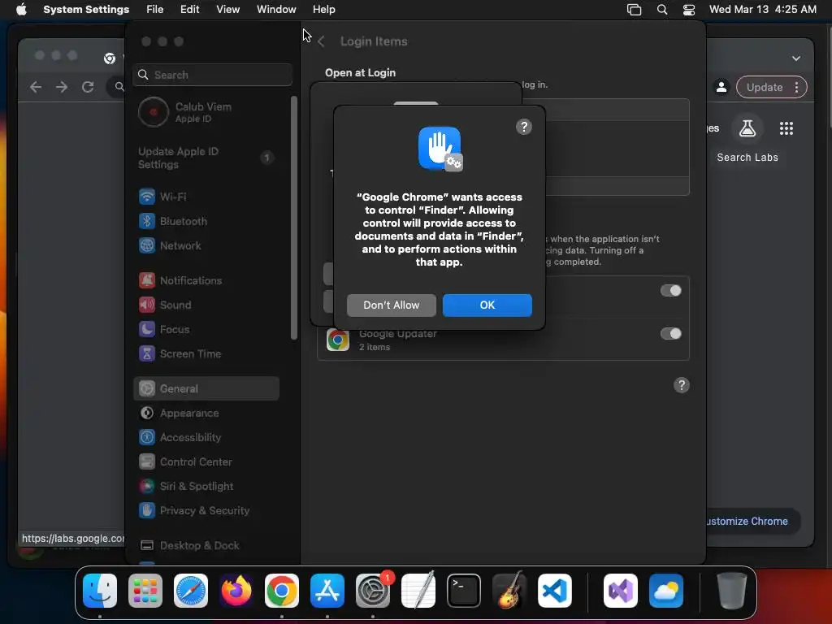This screenshot has height=624, width=832.
Task: Open the Edit menu
Action: click(190, 10)
